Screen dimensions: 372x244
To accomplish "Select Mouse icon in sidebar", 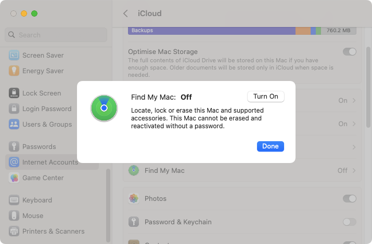I will (x=14, y=215).
